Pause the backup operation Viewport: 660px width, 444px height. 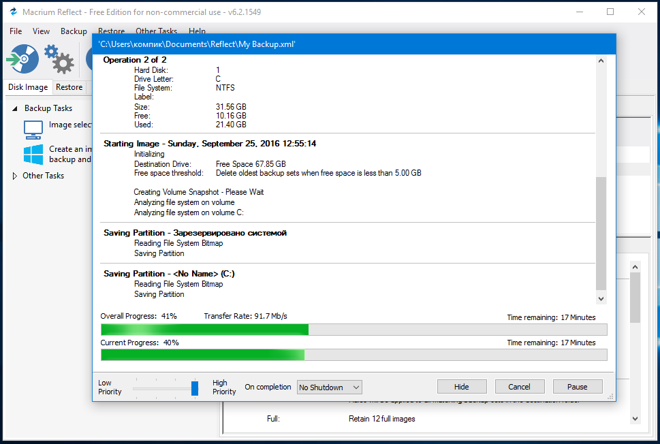578,387
